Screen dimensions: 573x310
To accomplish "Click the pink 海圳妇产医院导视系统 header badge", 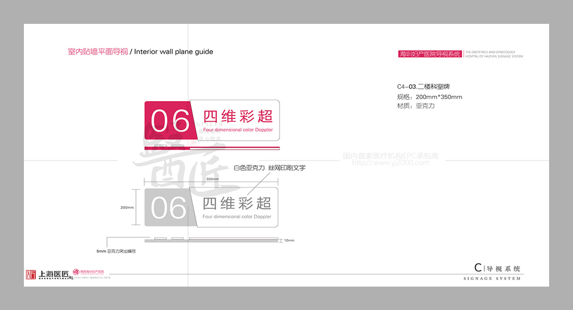I will point(430,54).
